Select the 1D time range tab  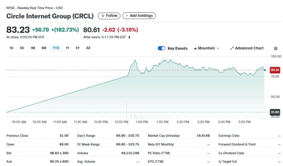coord(11,48)
